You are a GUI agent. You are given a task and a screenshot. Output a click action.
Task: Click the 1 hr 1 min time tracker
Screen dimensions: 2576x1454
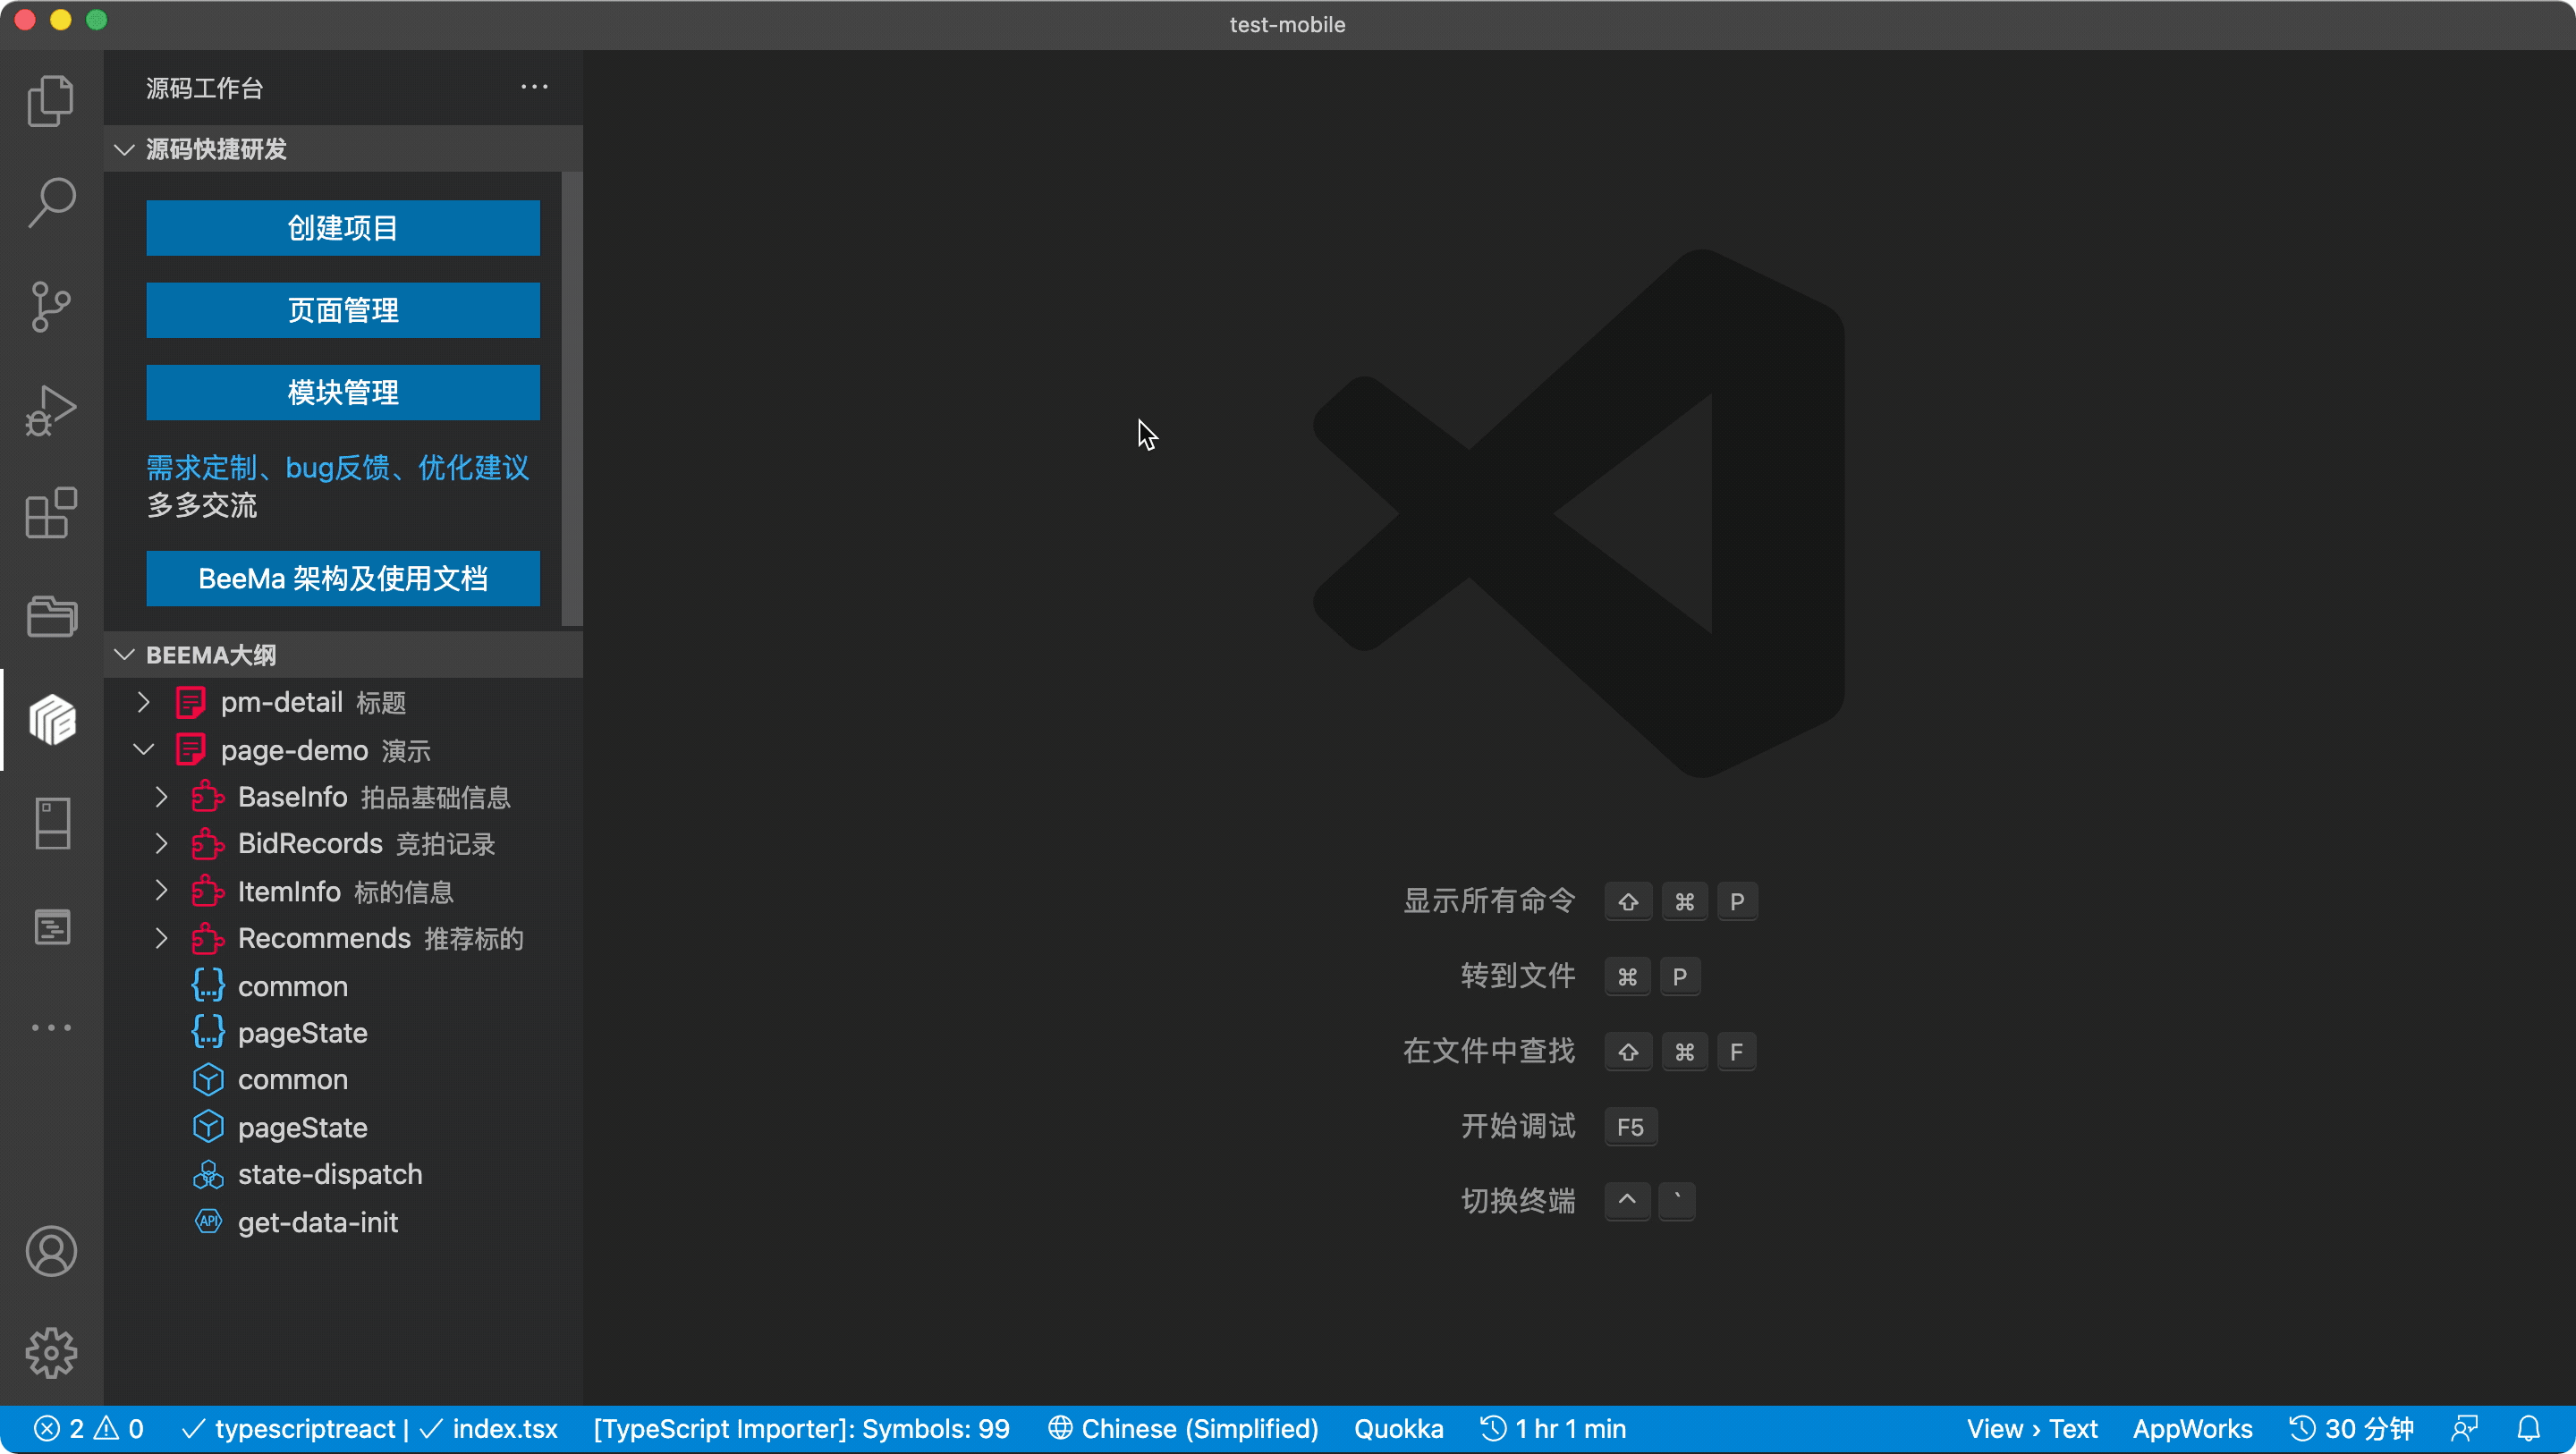click(1553, 1428)
